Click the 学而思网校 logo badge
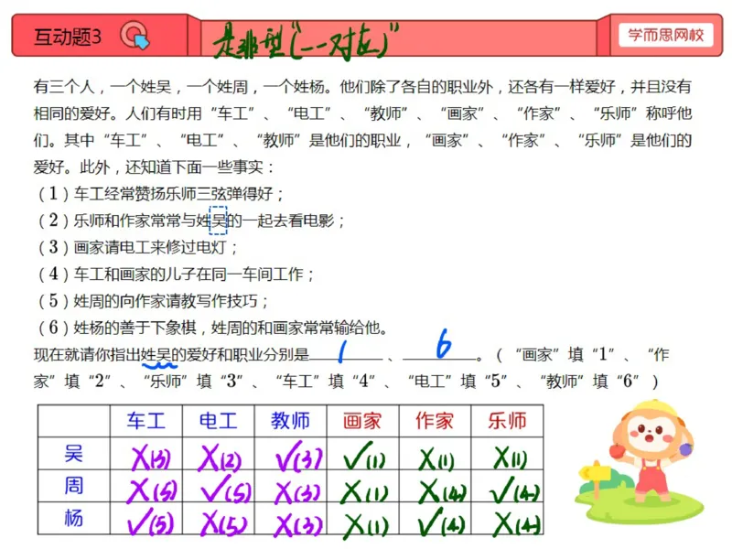Image resolution: width=732 pixels, height=549 pixels. (x=665, y=35)
